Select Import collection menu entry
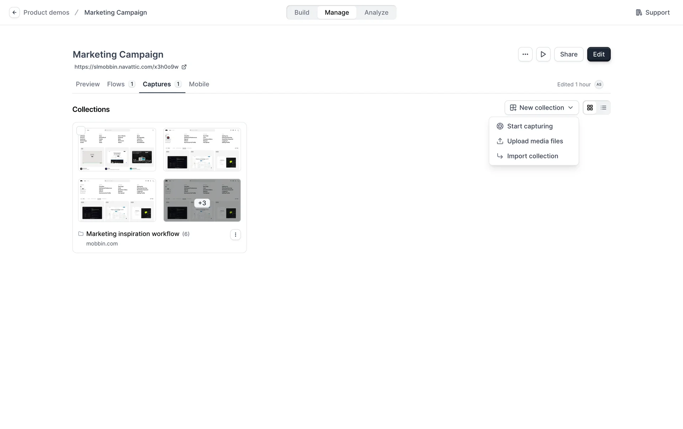The width and height of the screenshot is (683, 429). coord(532,156)
